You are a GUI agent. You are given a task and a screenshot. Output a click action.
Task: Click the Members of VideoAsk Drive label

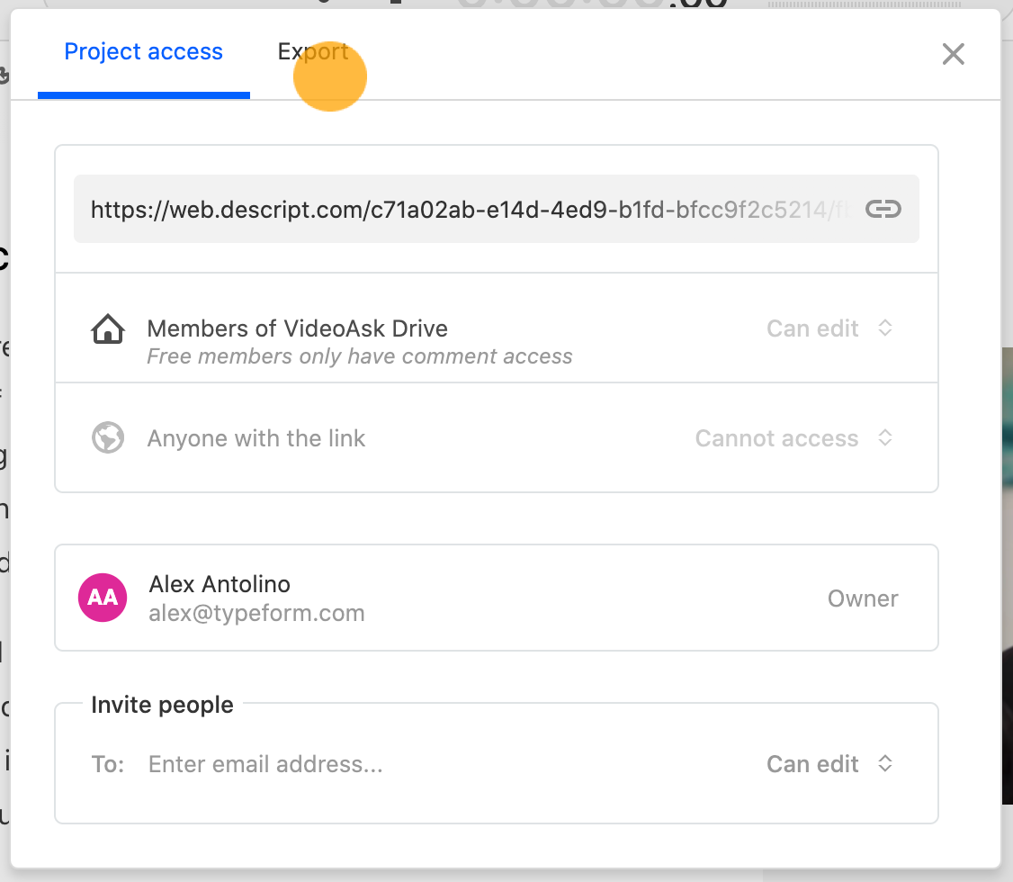pos(297,328)
